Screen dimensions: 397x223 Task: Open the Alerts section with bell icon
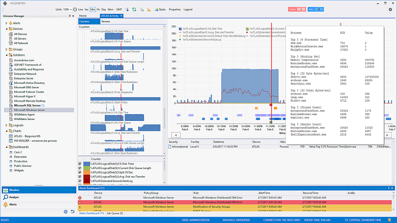(x=12, y=204)
